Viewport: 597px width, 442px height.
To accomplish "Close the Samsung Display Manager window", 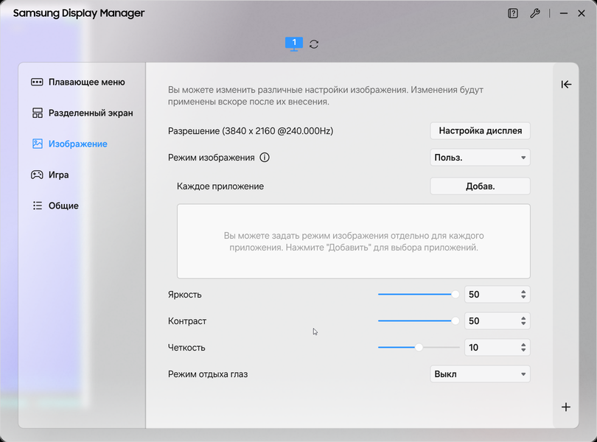I will pyautogui.click(x=582, y=13).
